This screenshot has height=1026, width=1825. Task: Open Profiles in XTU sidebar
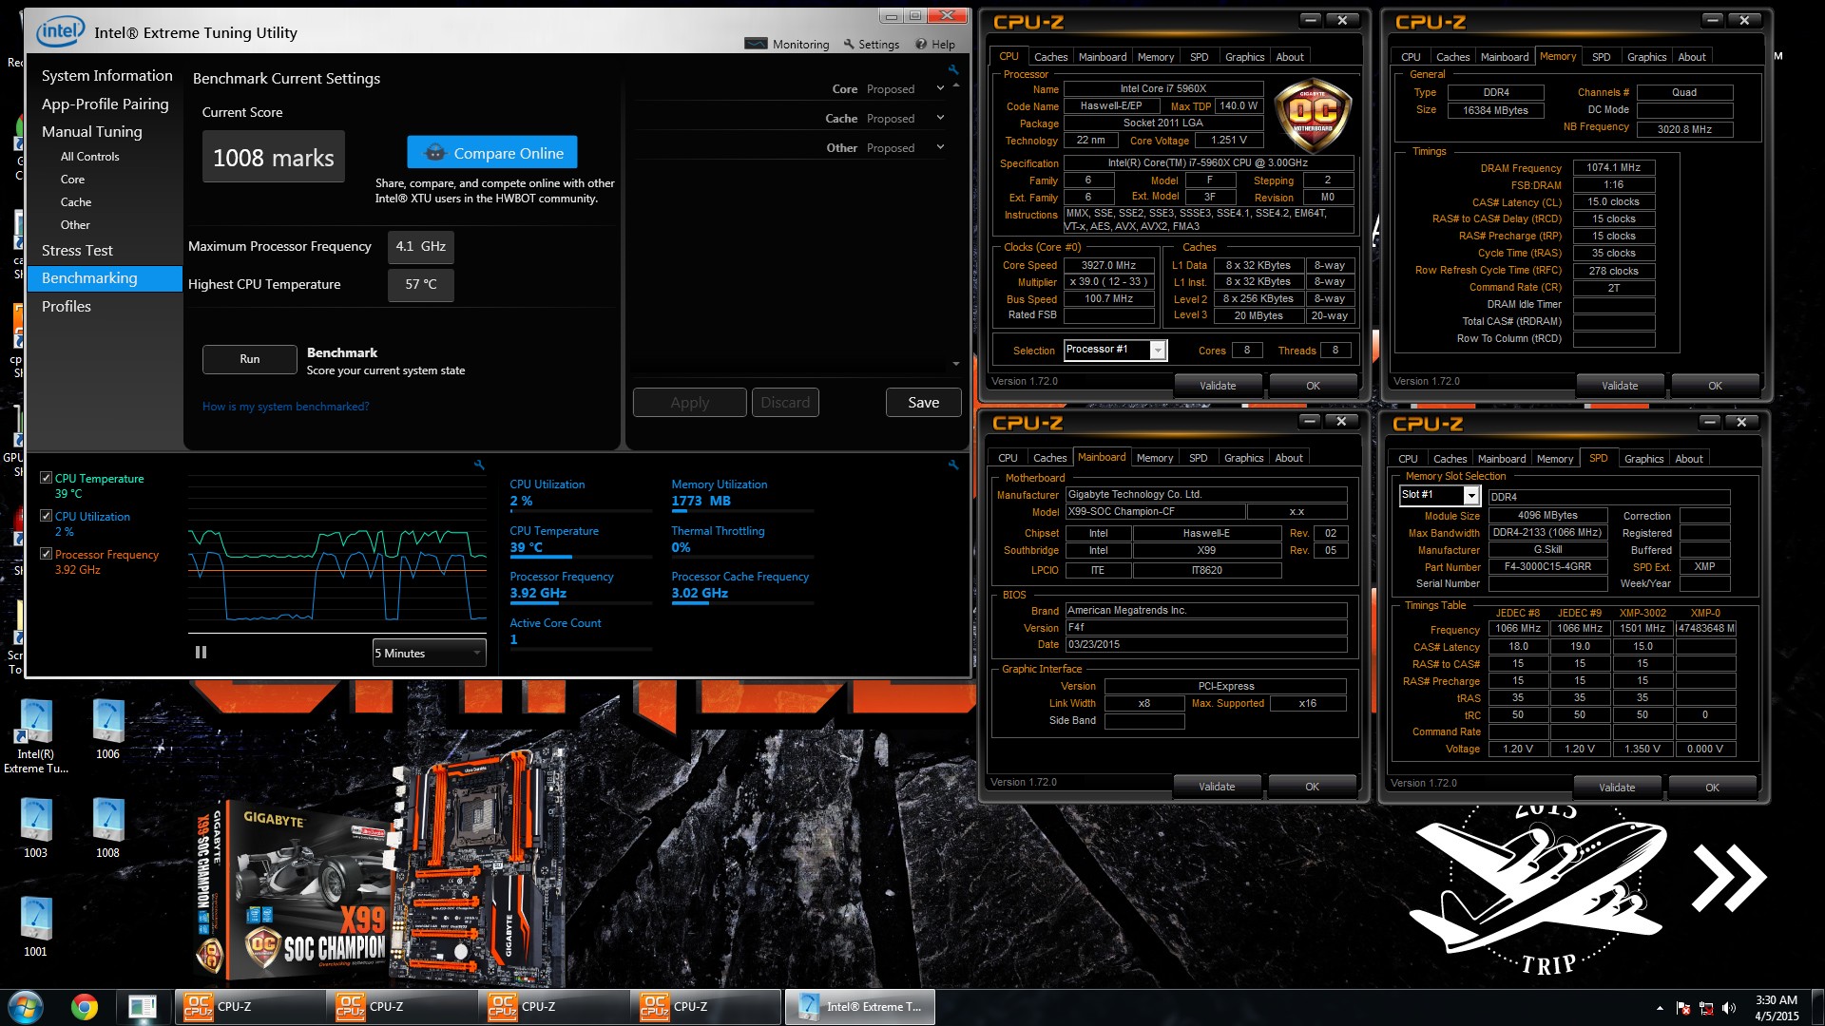66,306
